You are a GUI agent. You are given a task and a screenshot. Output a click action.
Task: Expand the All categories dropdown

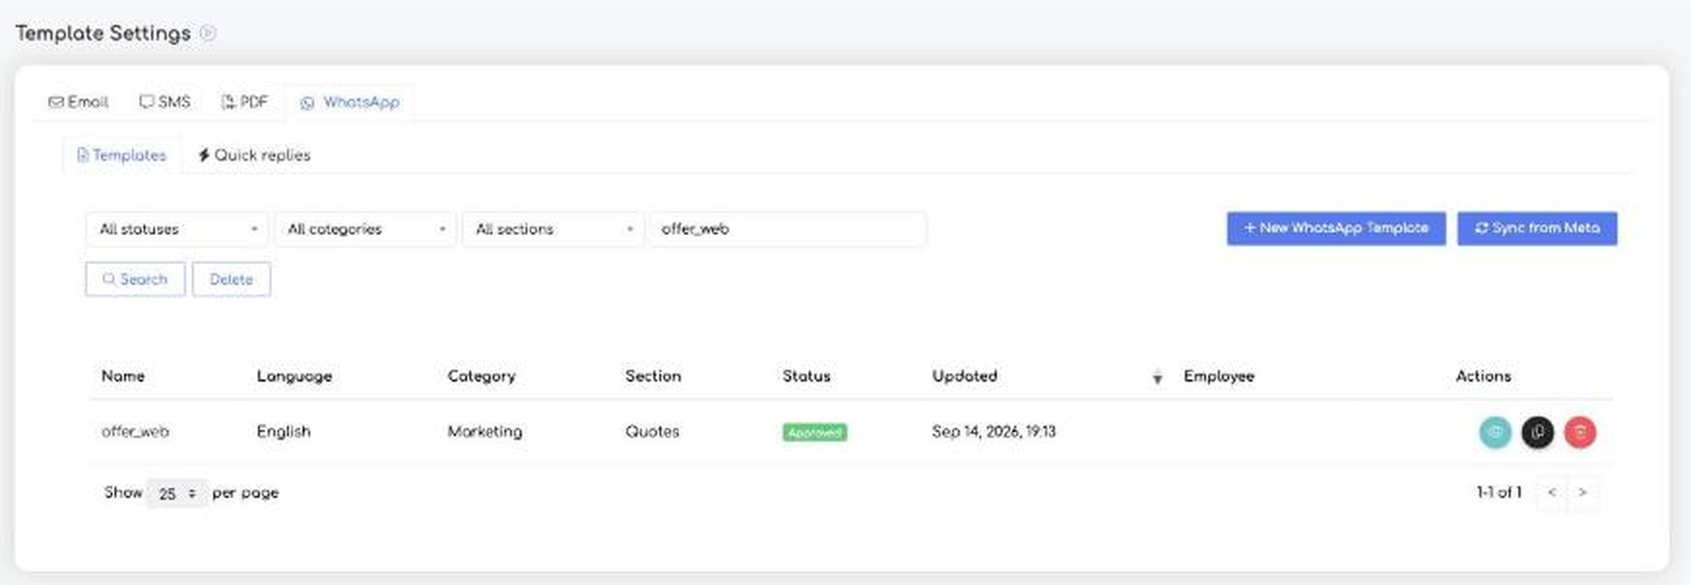366,230
